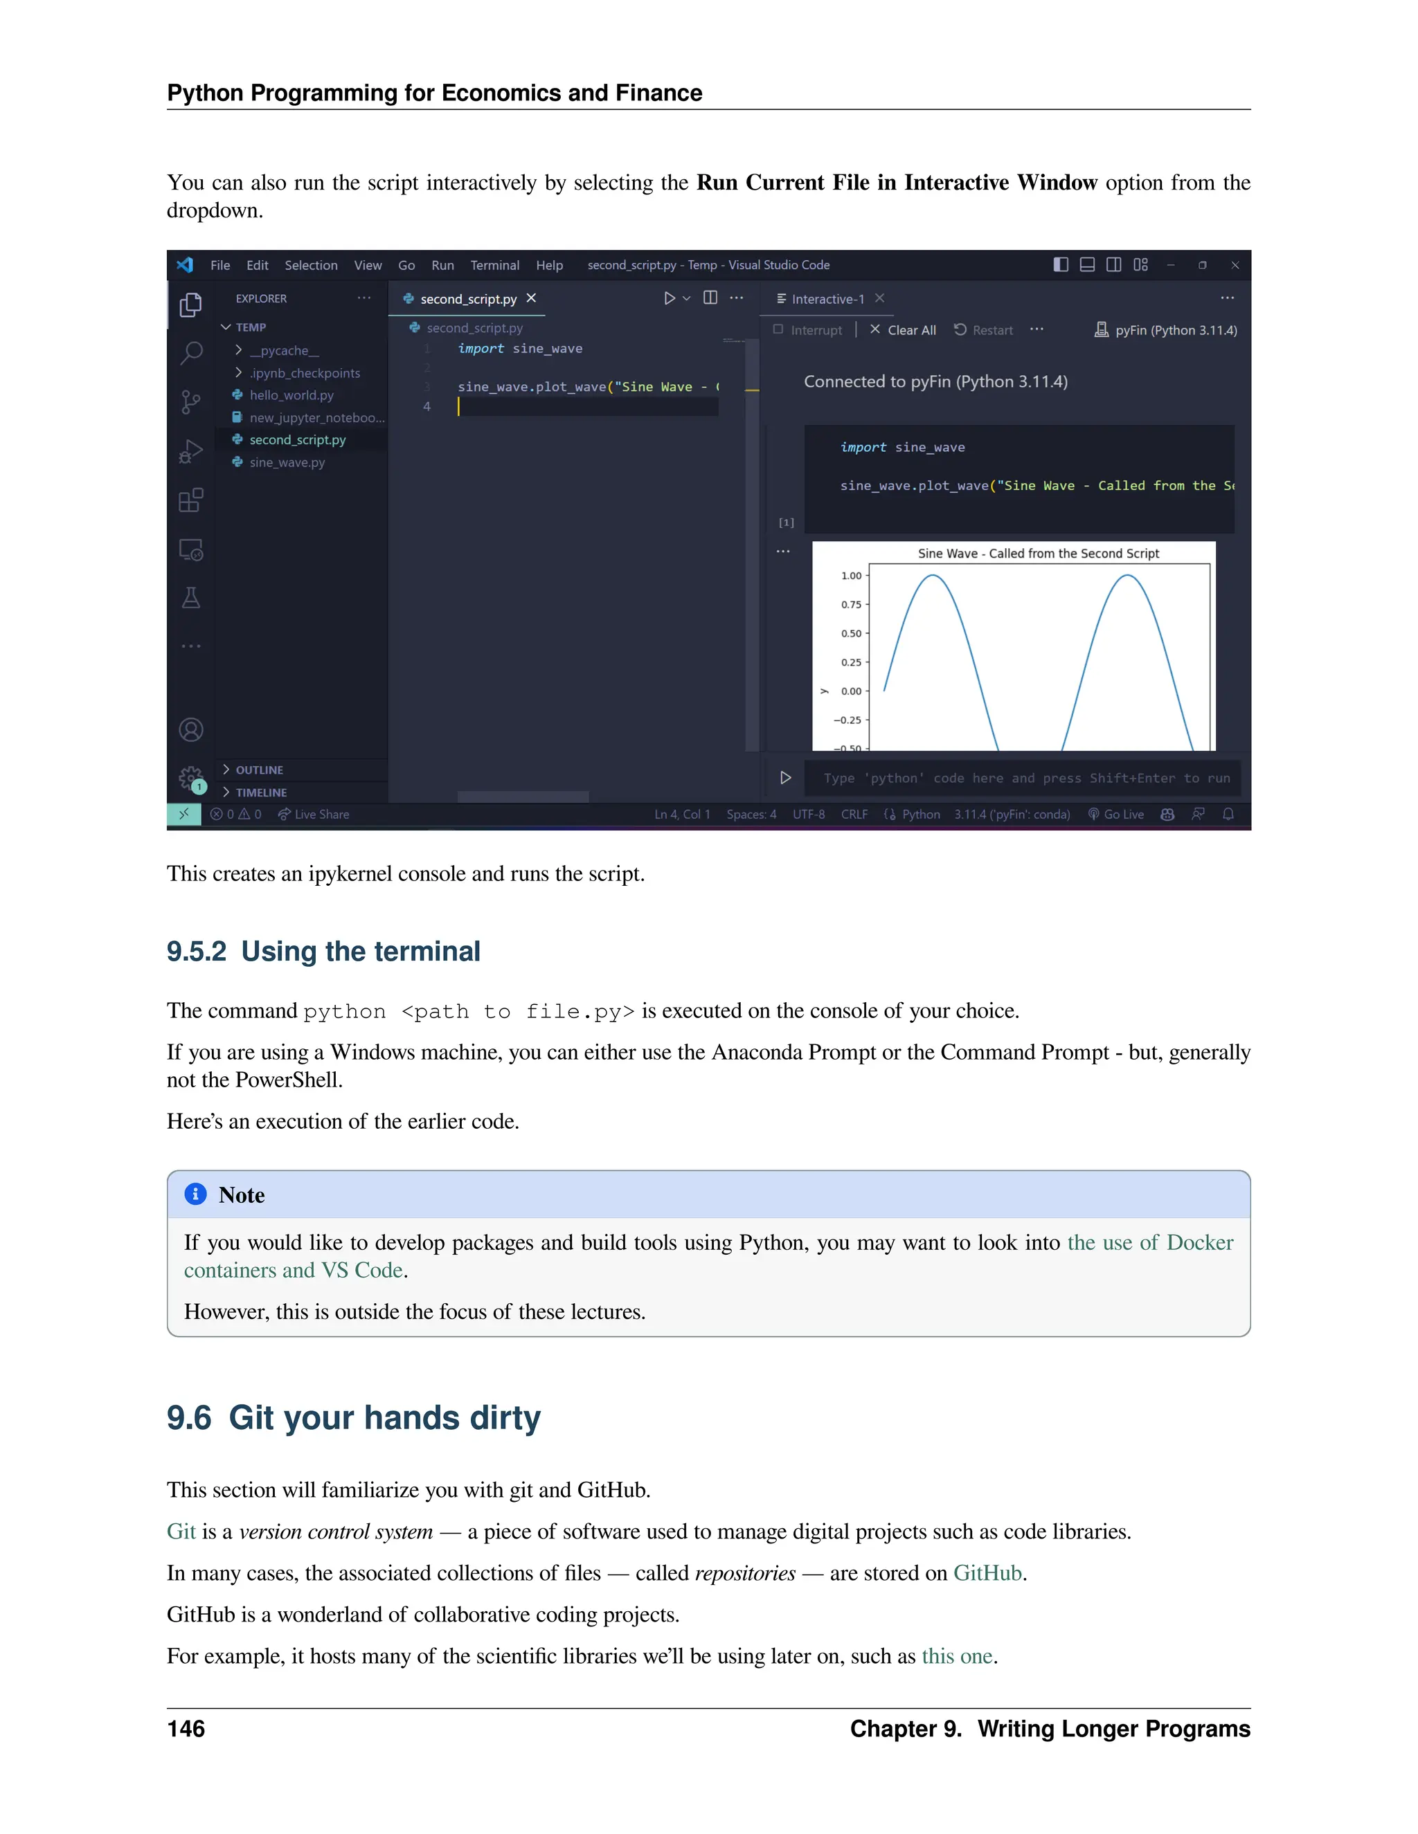Click the feedback icon in status bar
The width and height of the screenshot is (1418, 1834).
(1198, 814)
